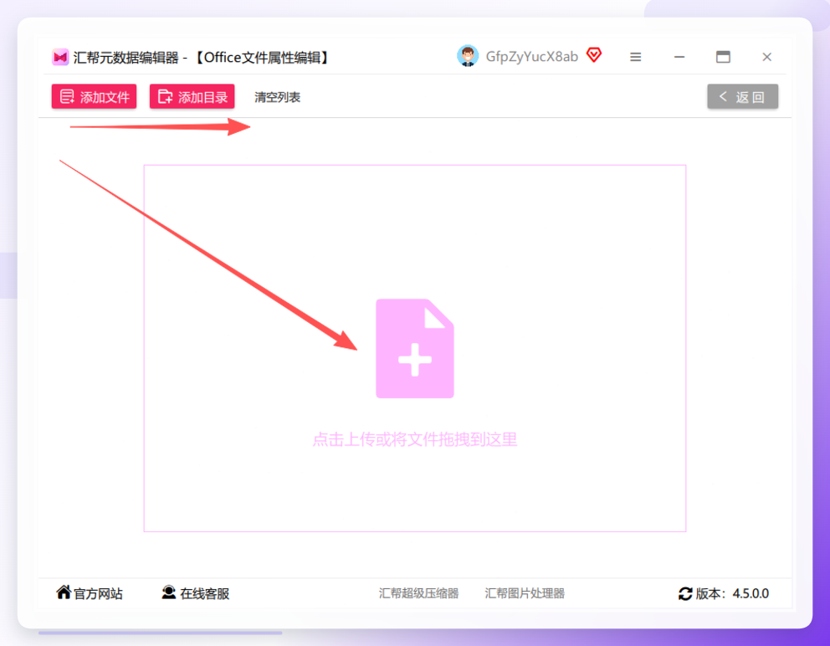Click the 添加文件 button
The image size is (830, 646).
point(94,96)
